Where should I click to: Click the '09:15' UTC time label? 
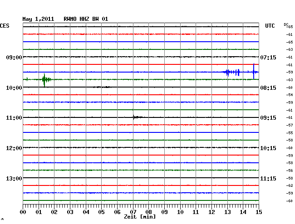(x=268, y=118)
